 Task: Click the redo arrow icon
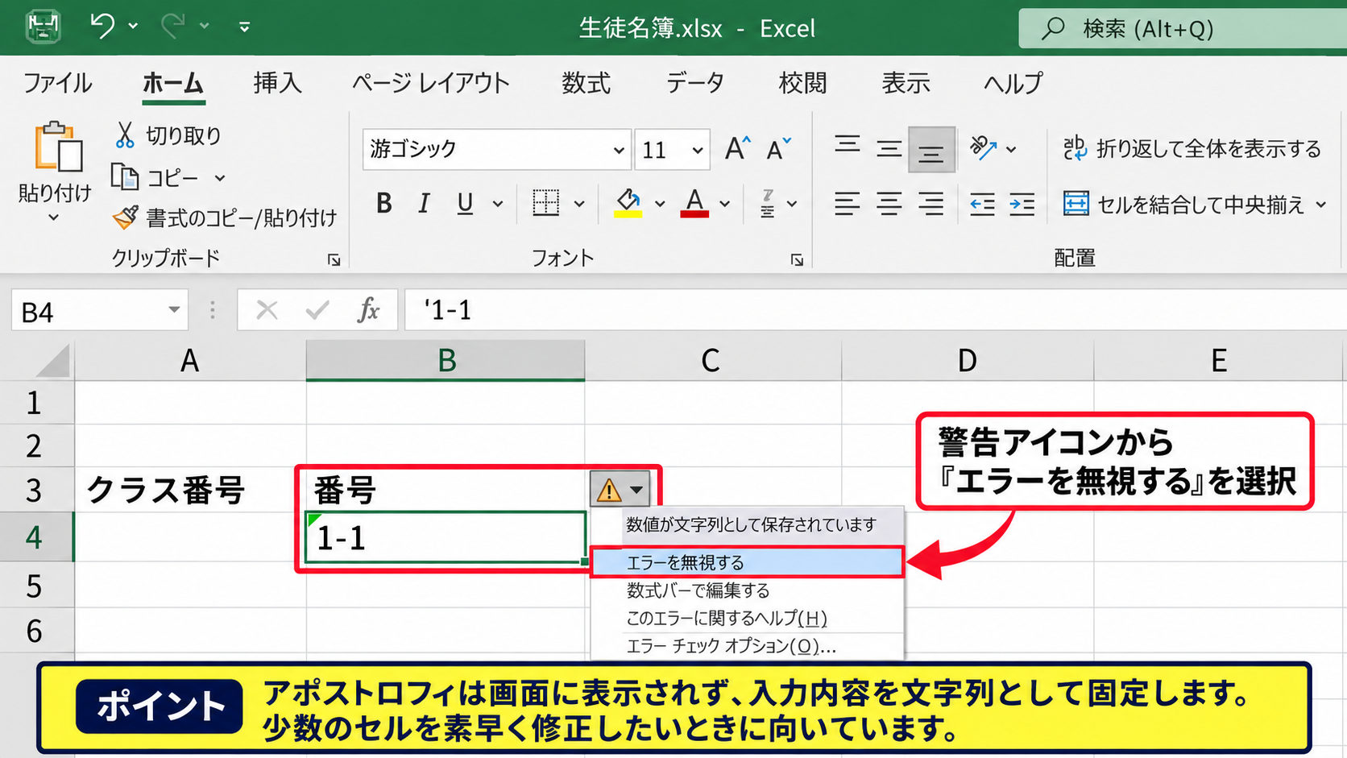(172, 26)
